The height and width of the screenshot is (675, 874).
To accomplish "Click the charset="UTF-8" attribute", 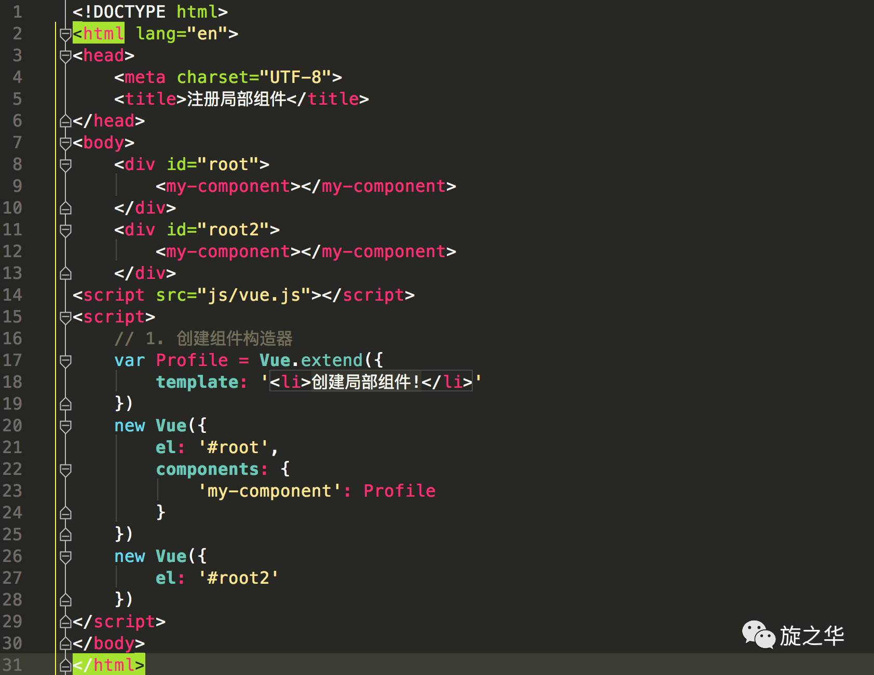I will click(x=254, y=77).
